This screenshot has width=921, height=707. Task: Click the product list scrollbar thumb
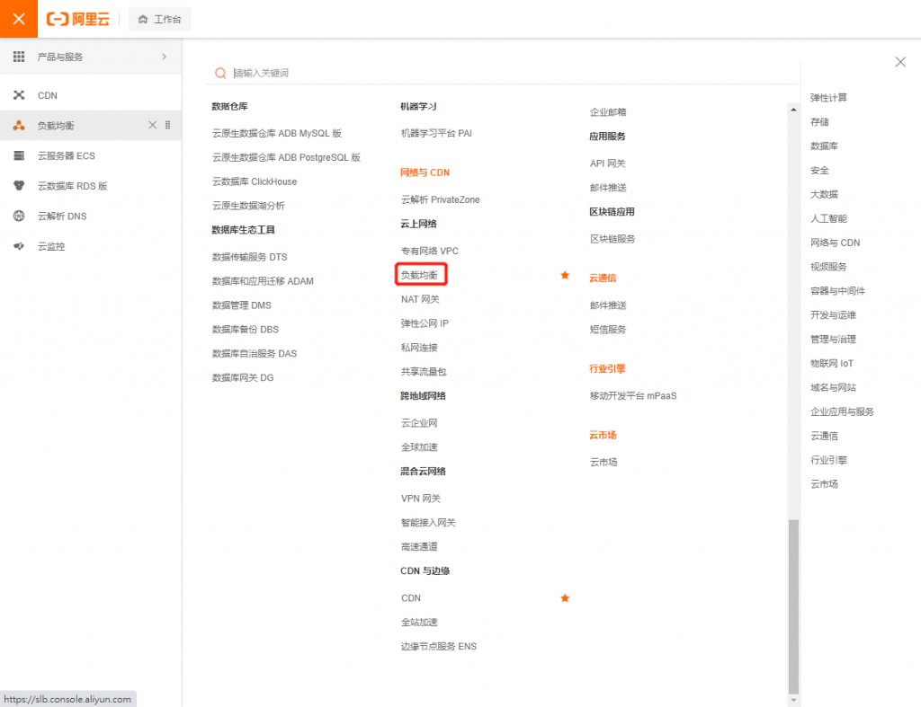[793, 606]
